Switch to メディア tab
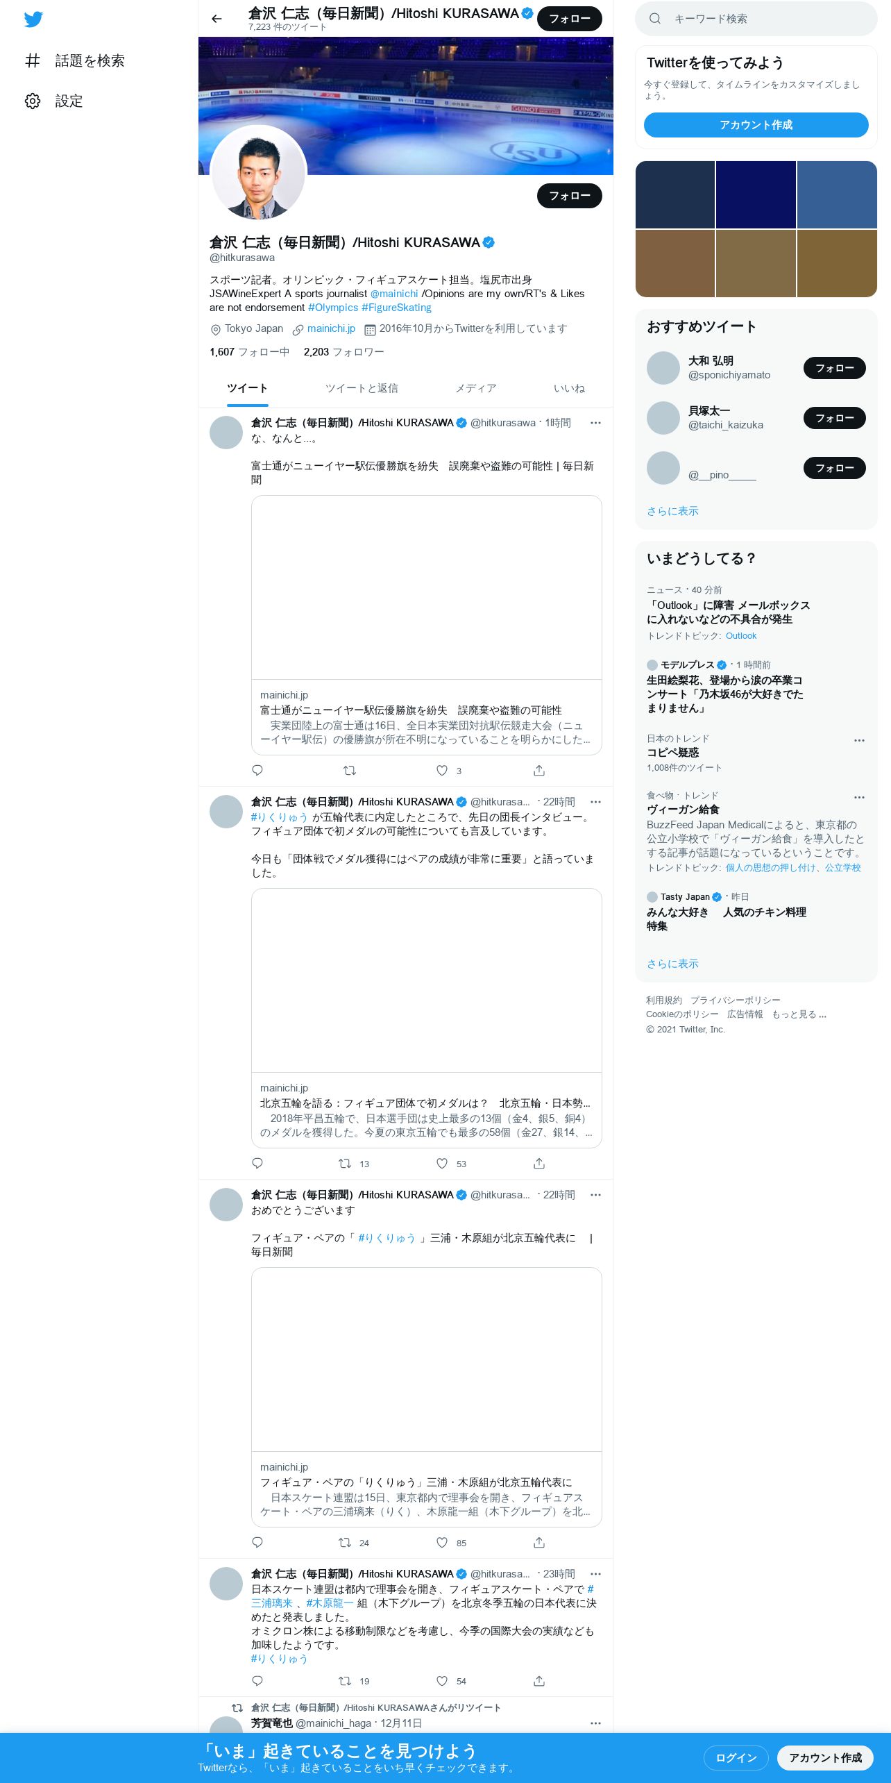The width and height of the screenshot is (891, 1783). point(476,388)
